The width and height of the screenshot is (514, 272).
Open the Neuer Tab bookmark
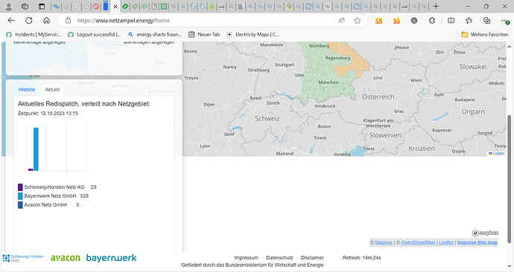(x=204, y=34)
